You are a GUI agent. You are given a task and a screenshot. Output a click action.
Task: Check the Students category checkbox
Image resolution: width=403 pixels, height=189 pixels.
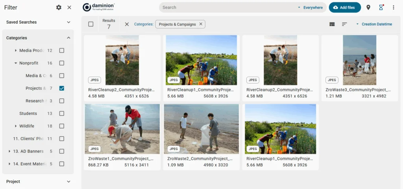[62, 114]
